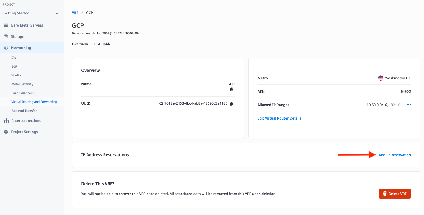
Task: Open the Getting Started project dropdown
Action: 31,13
